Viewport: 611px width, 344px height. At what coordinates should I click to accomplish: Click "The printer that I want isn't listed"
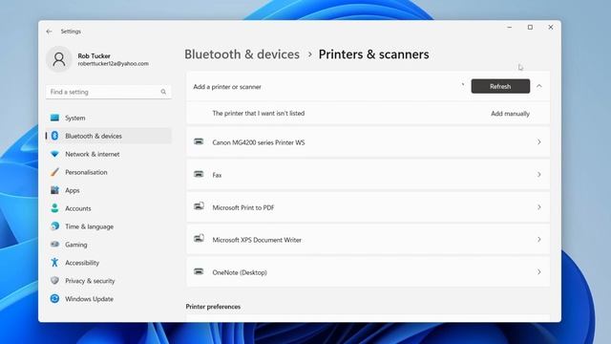259,113
